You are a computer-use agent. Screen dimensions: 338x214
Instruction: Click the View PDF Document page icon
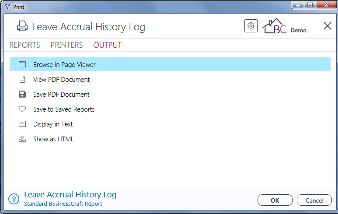pos(22,79)
